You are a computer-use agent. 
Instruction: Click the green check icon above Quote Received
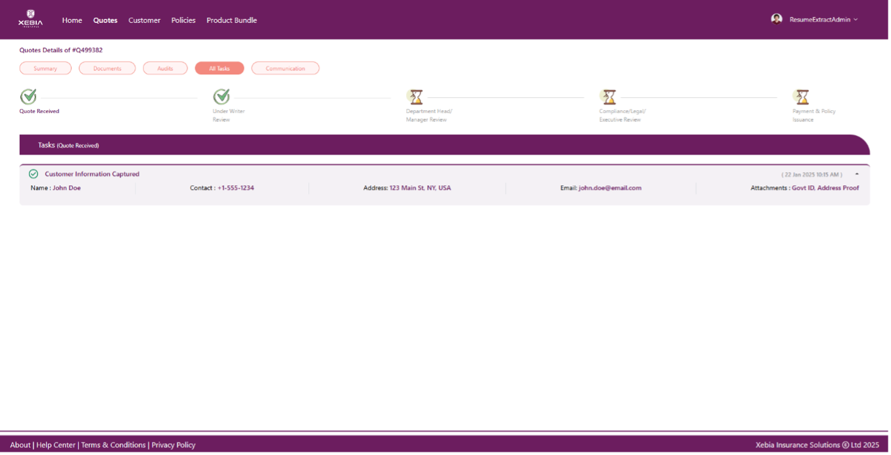28,97
